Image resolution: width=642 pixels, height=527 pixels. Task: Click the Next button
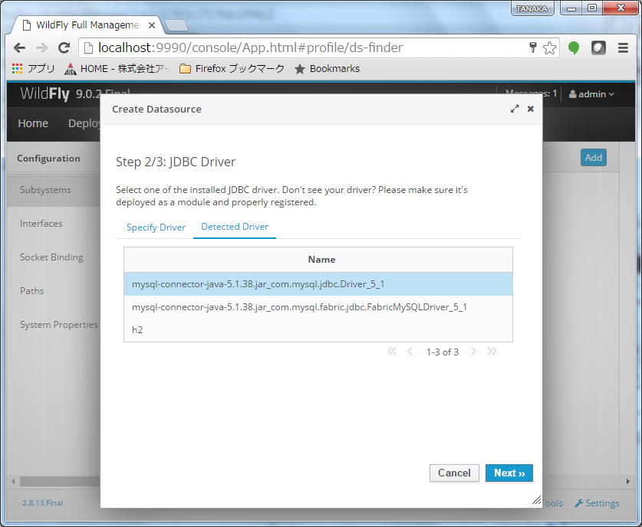[509, 473]
